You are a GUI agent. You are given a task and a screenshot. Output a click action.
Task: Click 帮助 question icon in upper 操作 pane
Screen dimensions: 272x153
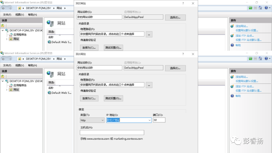click(232, 45)
